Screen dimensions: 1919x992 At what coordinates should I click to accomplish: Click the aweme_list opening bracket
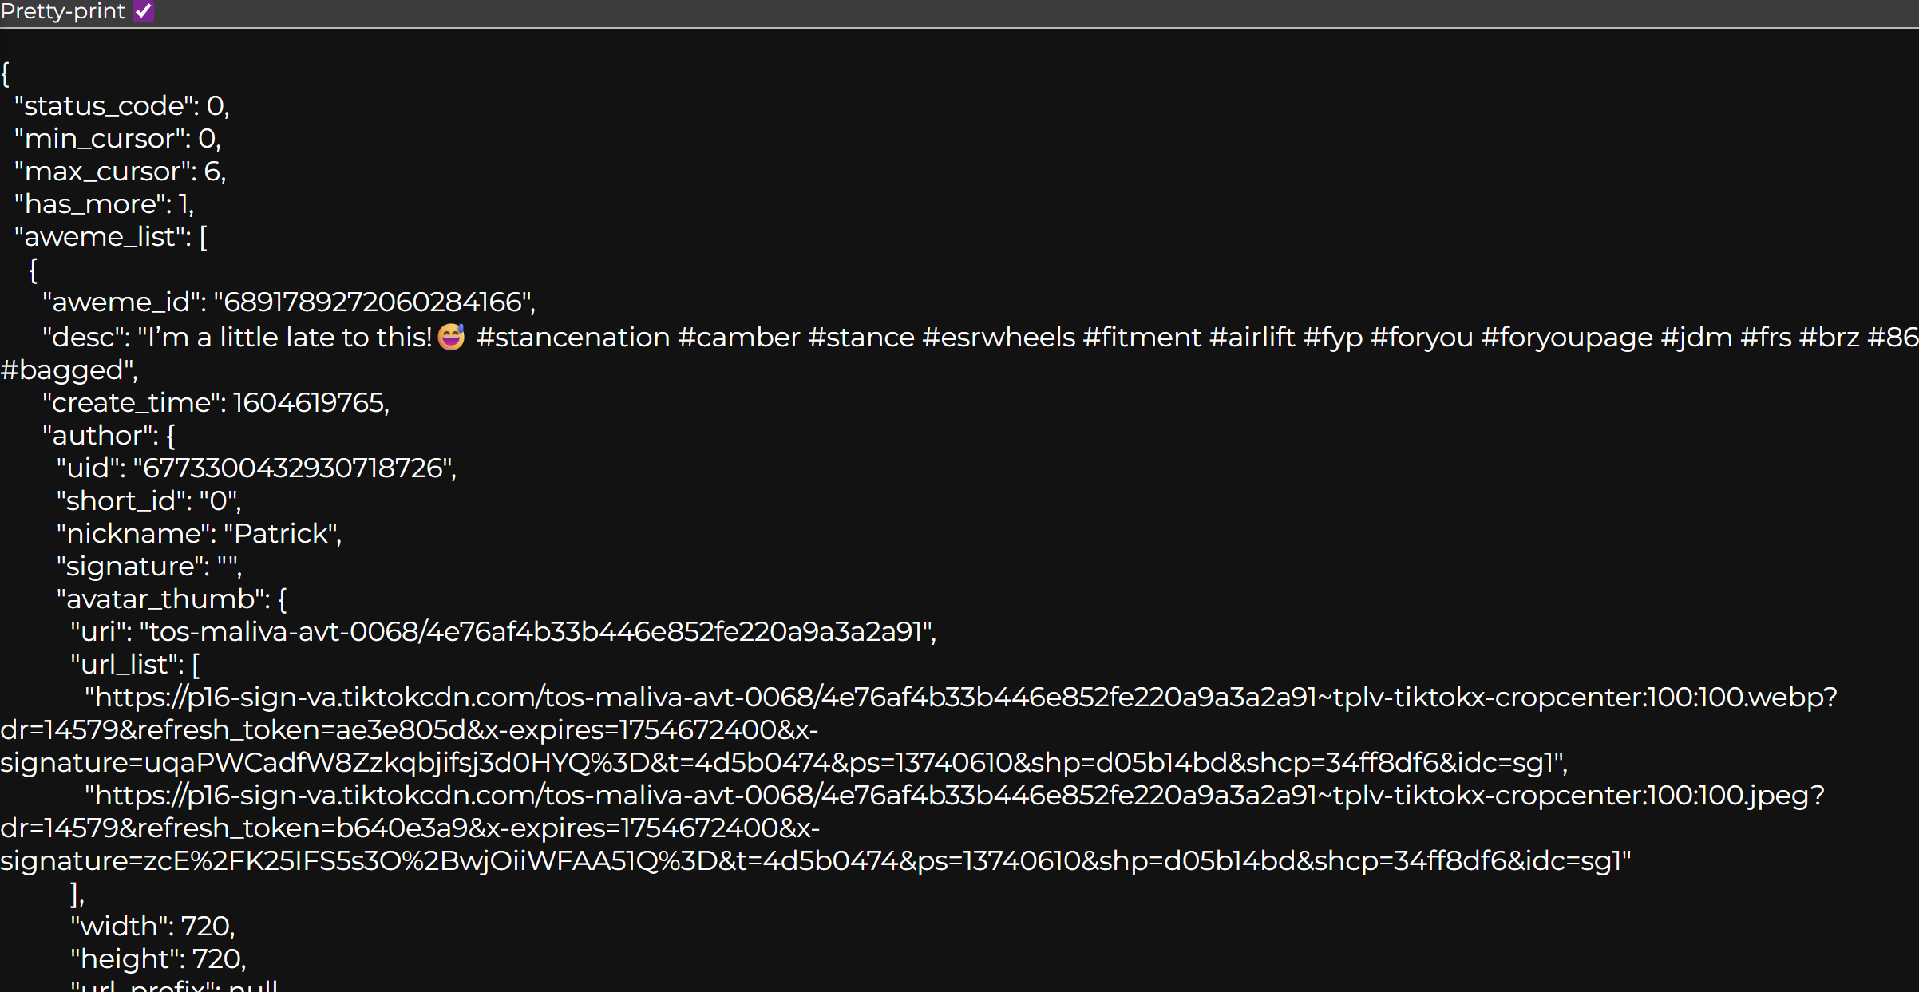tap(204, 237)
